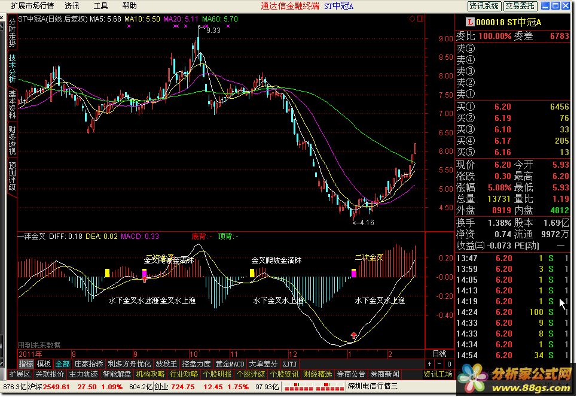Switch to the 基本资料 side tab
The width and height of the screenshot is (577, 397).
[12, 104]
